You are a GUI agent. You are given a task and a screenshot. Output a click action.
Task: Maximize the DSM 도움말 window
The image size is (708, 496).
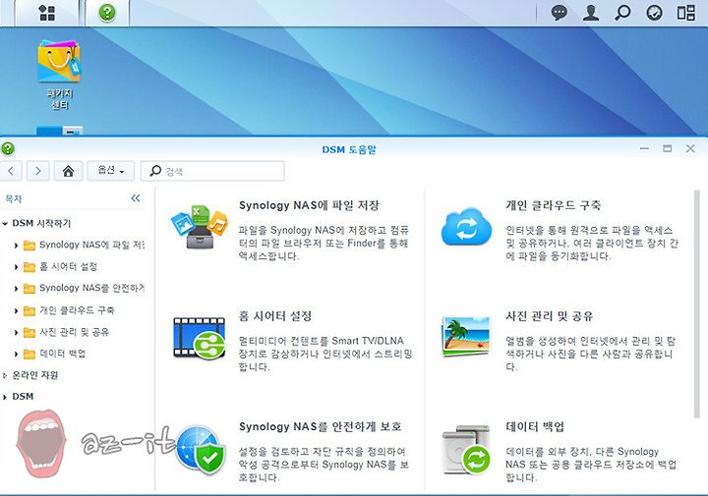(668, 148)
